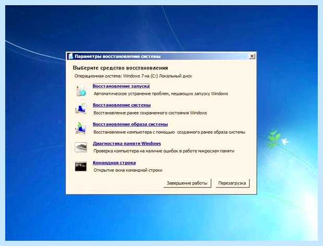The width and height of the screenshot is (323, 246).
Task: Open the Командная строка link
Action: 114,163
